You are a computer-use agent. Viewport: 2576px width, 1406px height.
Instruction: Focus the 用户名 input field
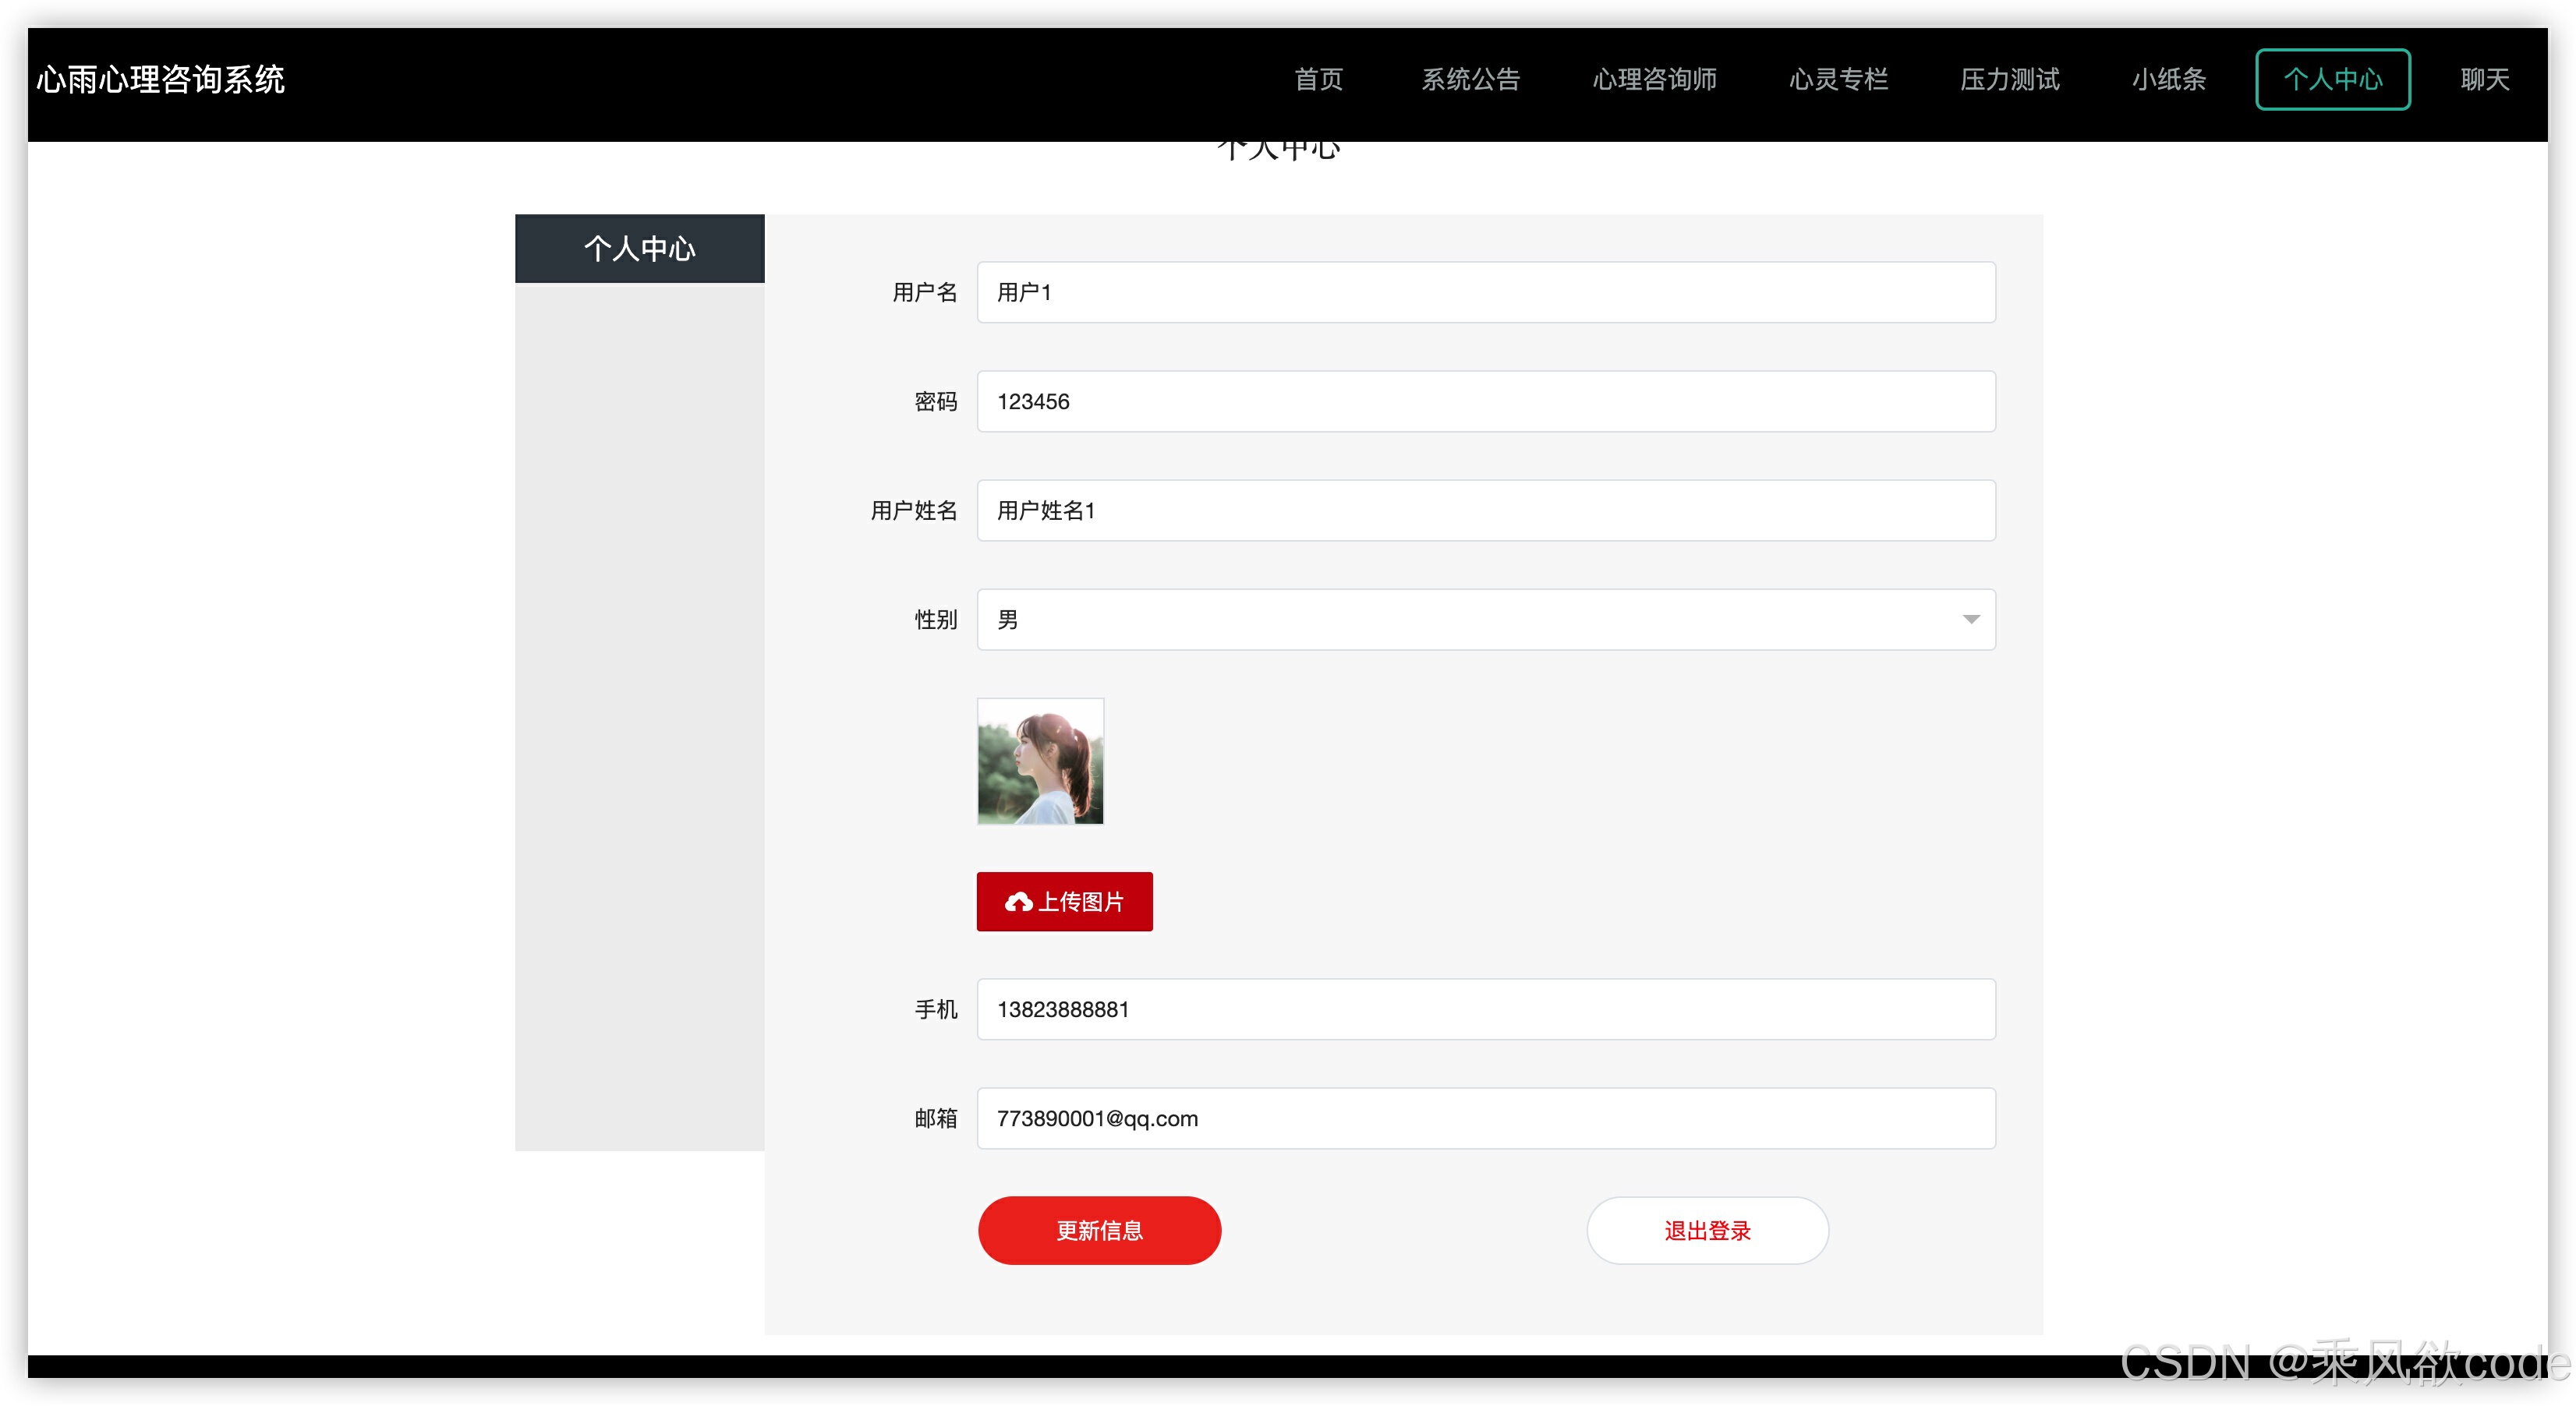pos(1485,291)
